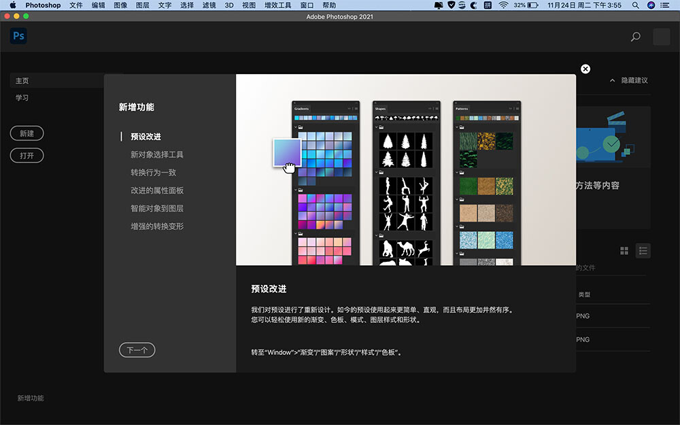Open the 图层 menu
This screenshot has width=680, height=425.
coord(142,5)
